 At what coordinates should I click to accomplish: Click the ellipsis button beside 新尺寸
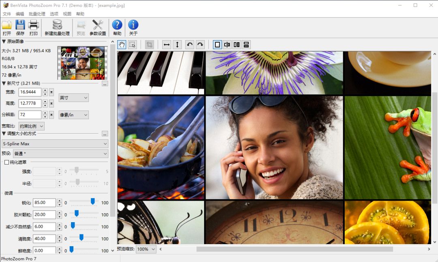click(105, 84)
